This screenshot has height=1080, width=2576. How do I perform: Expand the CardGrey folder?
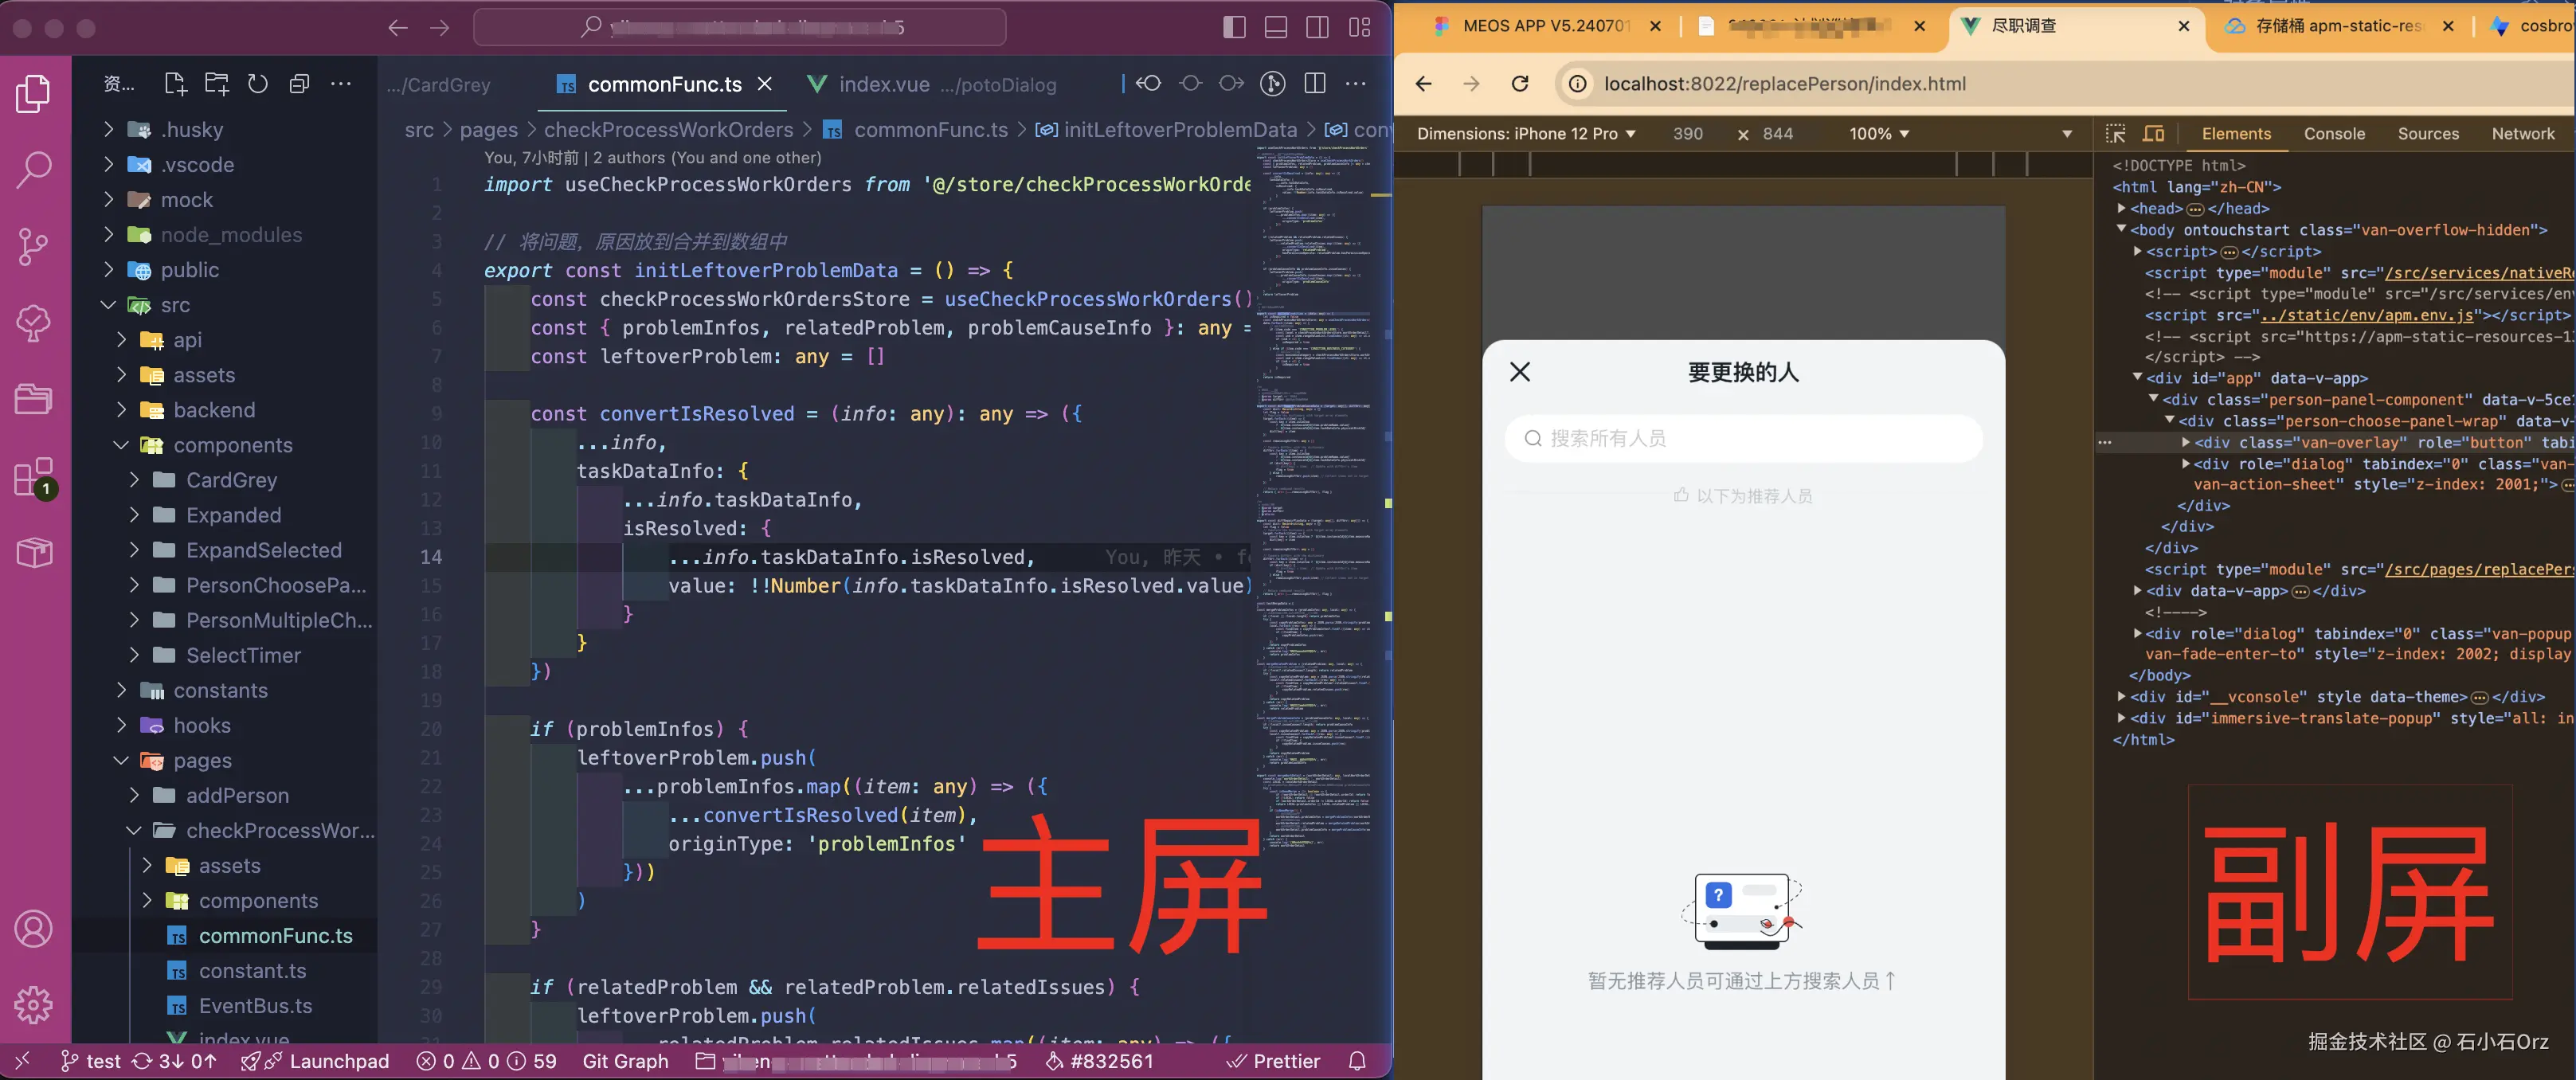coord(231,480)
